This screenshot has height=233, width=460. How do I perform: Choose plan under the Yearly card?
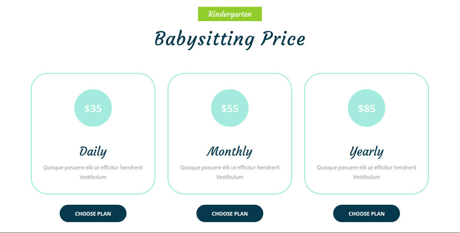[367, 214]
